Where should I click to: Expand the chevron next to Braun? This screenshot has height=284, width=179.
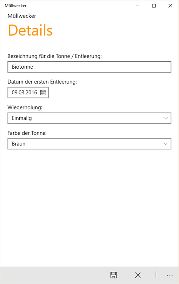pyautogui.click(x=166, y=144)
